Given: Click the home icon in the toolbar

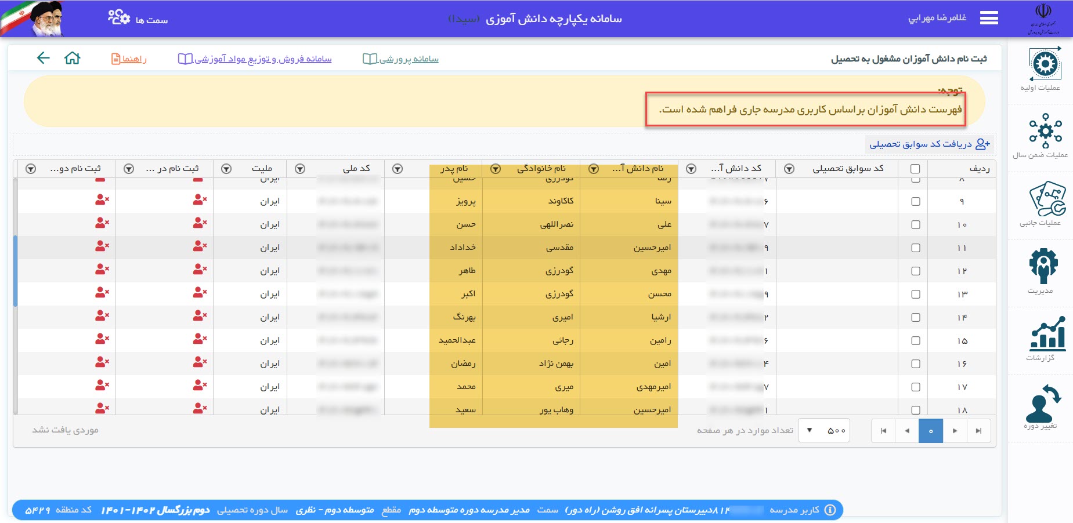Looking at the screenshot, I should click(x=72, y=58).
